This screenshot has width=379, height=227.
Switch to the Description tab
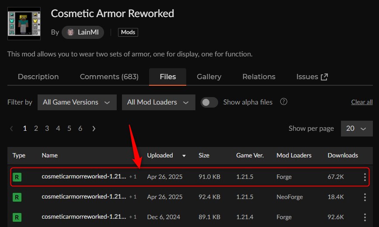point(38,77)
